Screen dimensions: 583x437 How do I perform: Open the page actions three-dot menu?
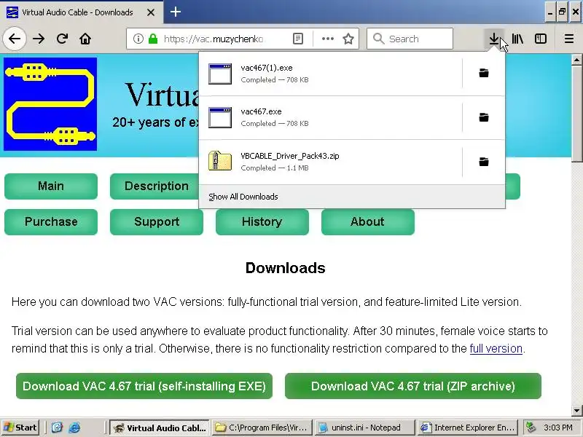327,39
